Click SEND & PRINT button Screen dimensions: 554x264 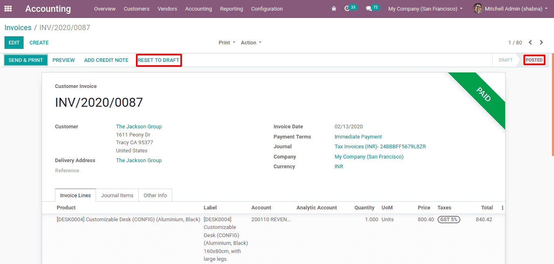pyautogui.click(x=26, y=60)
